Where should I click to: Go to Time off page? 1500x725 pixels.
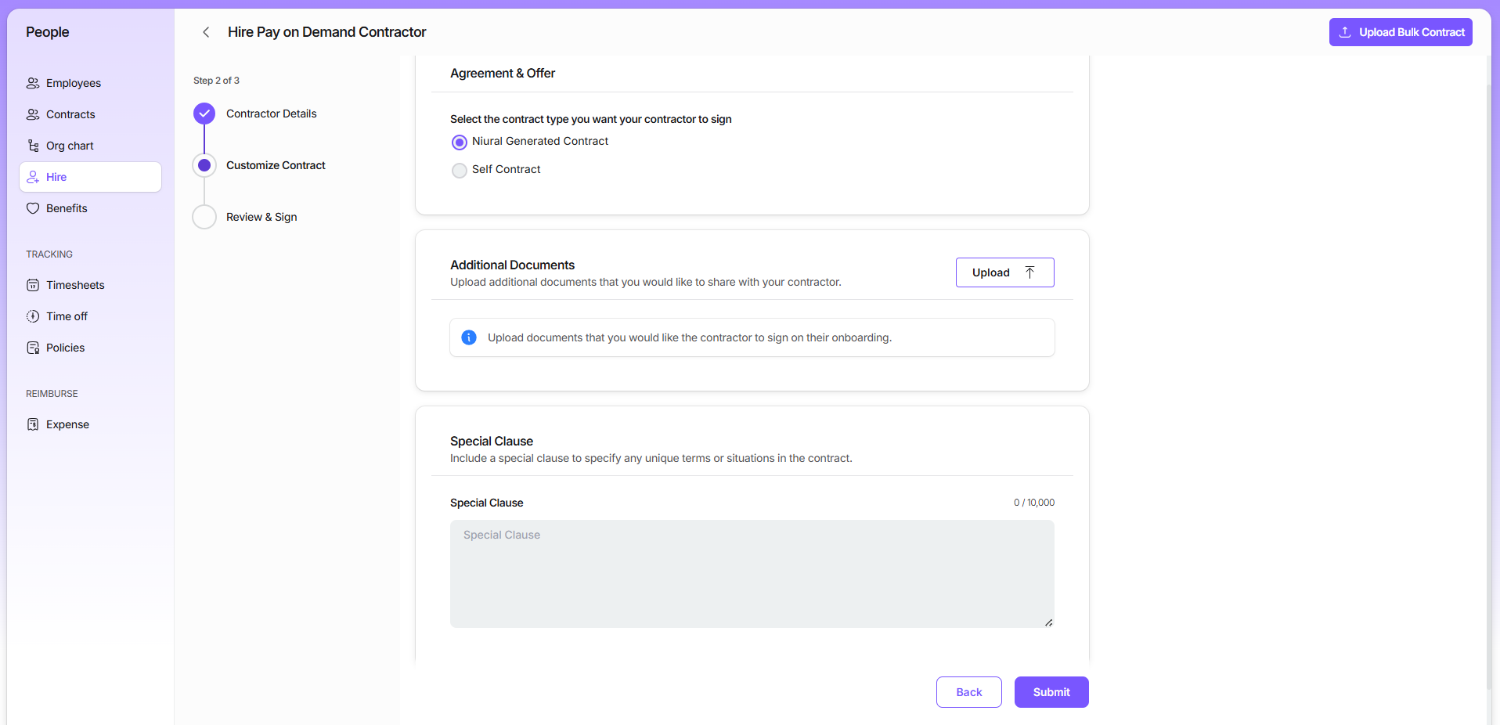[x=90, y=316]
